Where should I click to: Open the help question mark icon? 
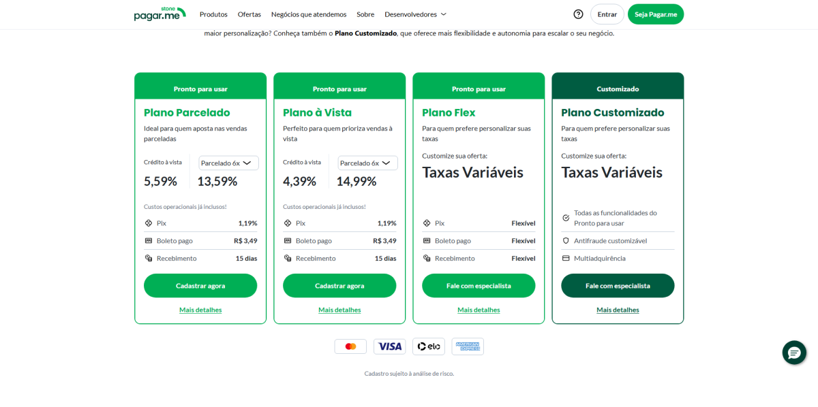[578, 14]
